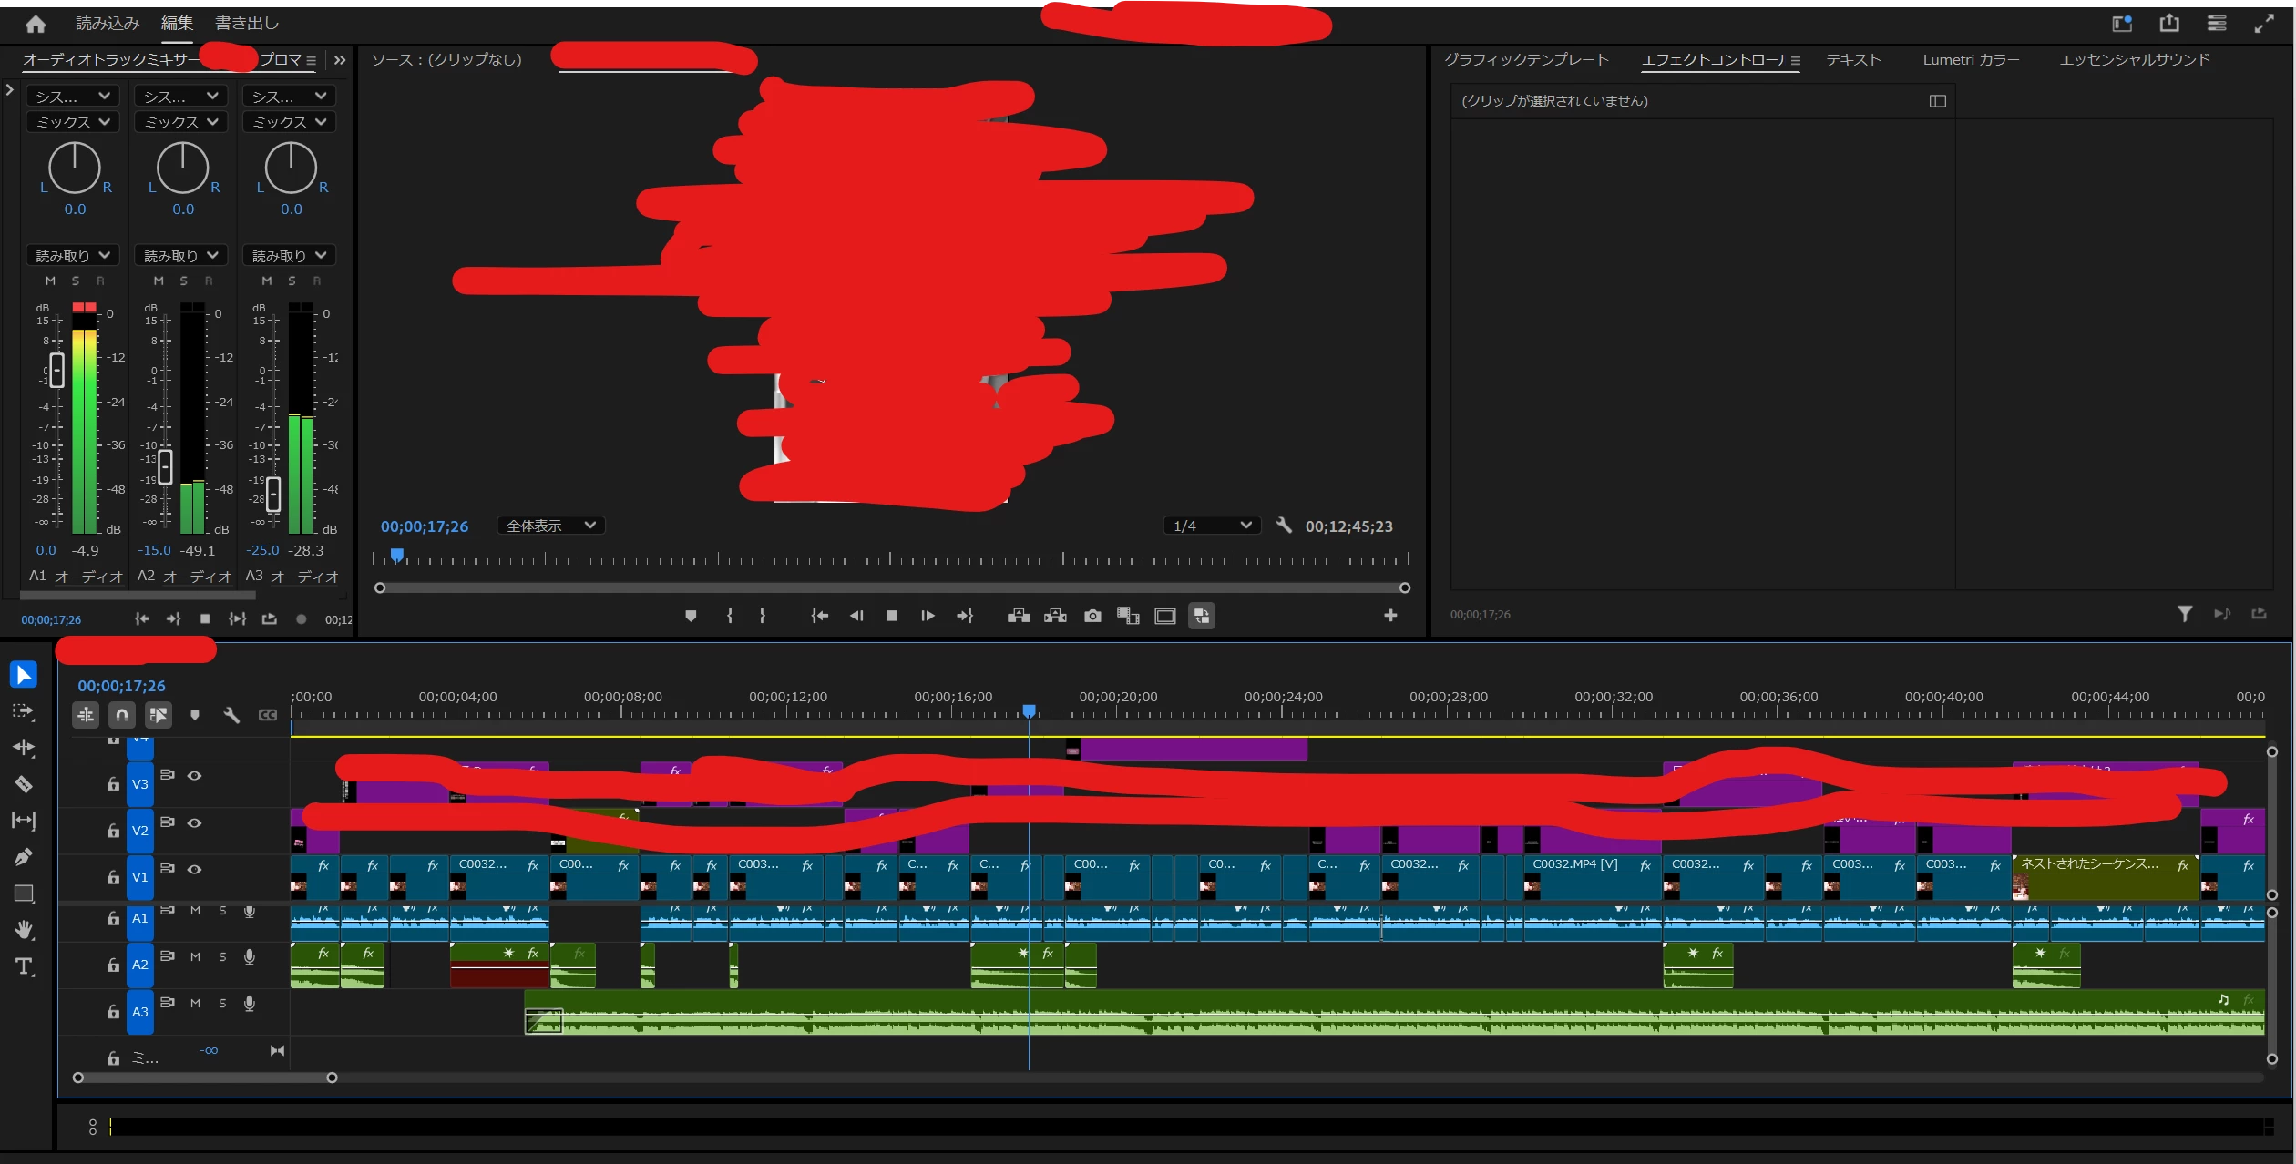The height and width of the screenshot is (1164, 2296).
Task: Open the Quick Export share icon
Action: [2169, 24]
